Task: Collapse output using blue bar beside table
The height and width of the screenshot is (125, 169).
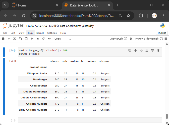Action: 4,86
